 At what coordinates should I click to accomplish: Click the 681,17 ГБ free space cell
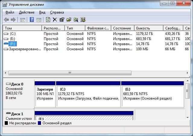(172, 39)
